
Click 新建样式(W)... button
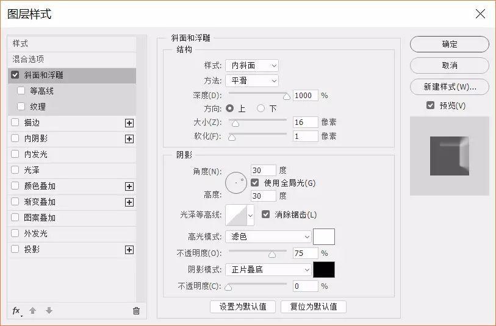450,87
